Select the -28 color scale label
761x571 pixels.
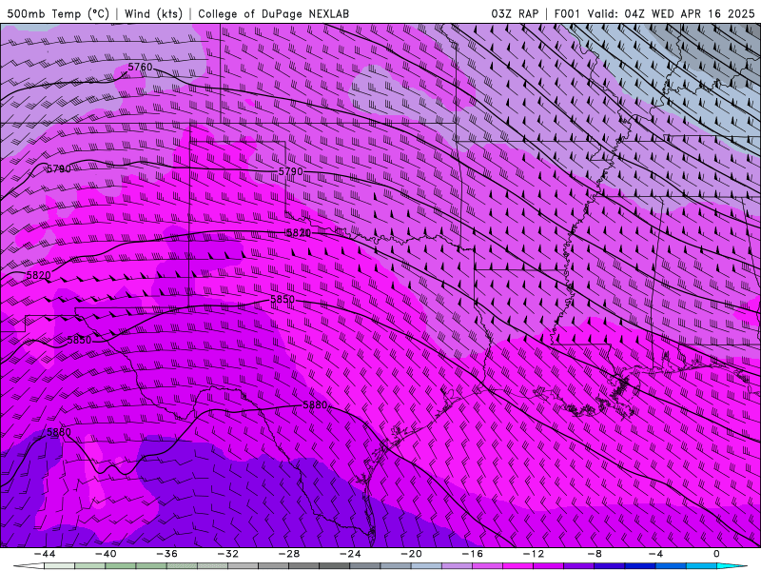(289, 554)
